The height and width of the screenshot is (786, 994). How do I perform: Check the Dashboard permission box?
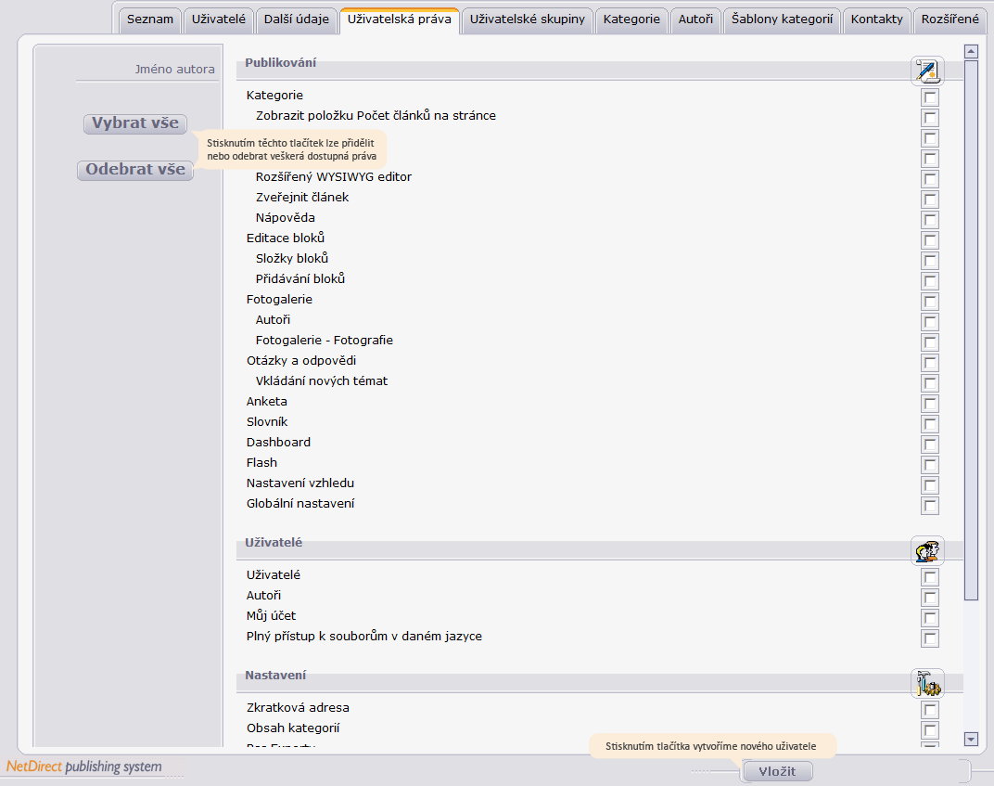[x=930, y=445]
